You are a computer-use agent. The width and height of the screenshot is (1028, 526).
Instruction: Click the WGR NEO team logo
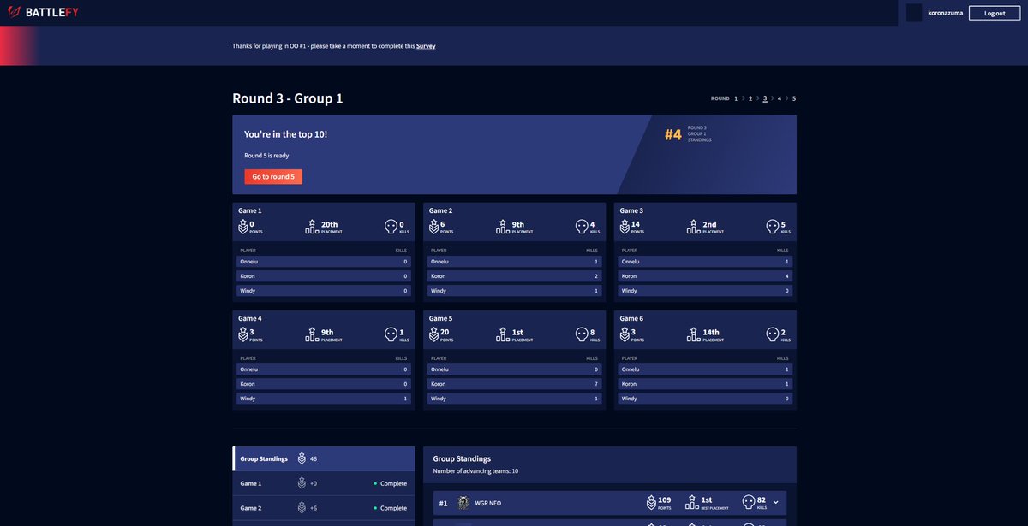463,503
